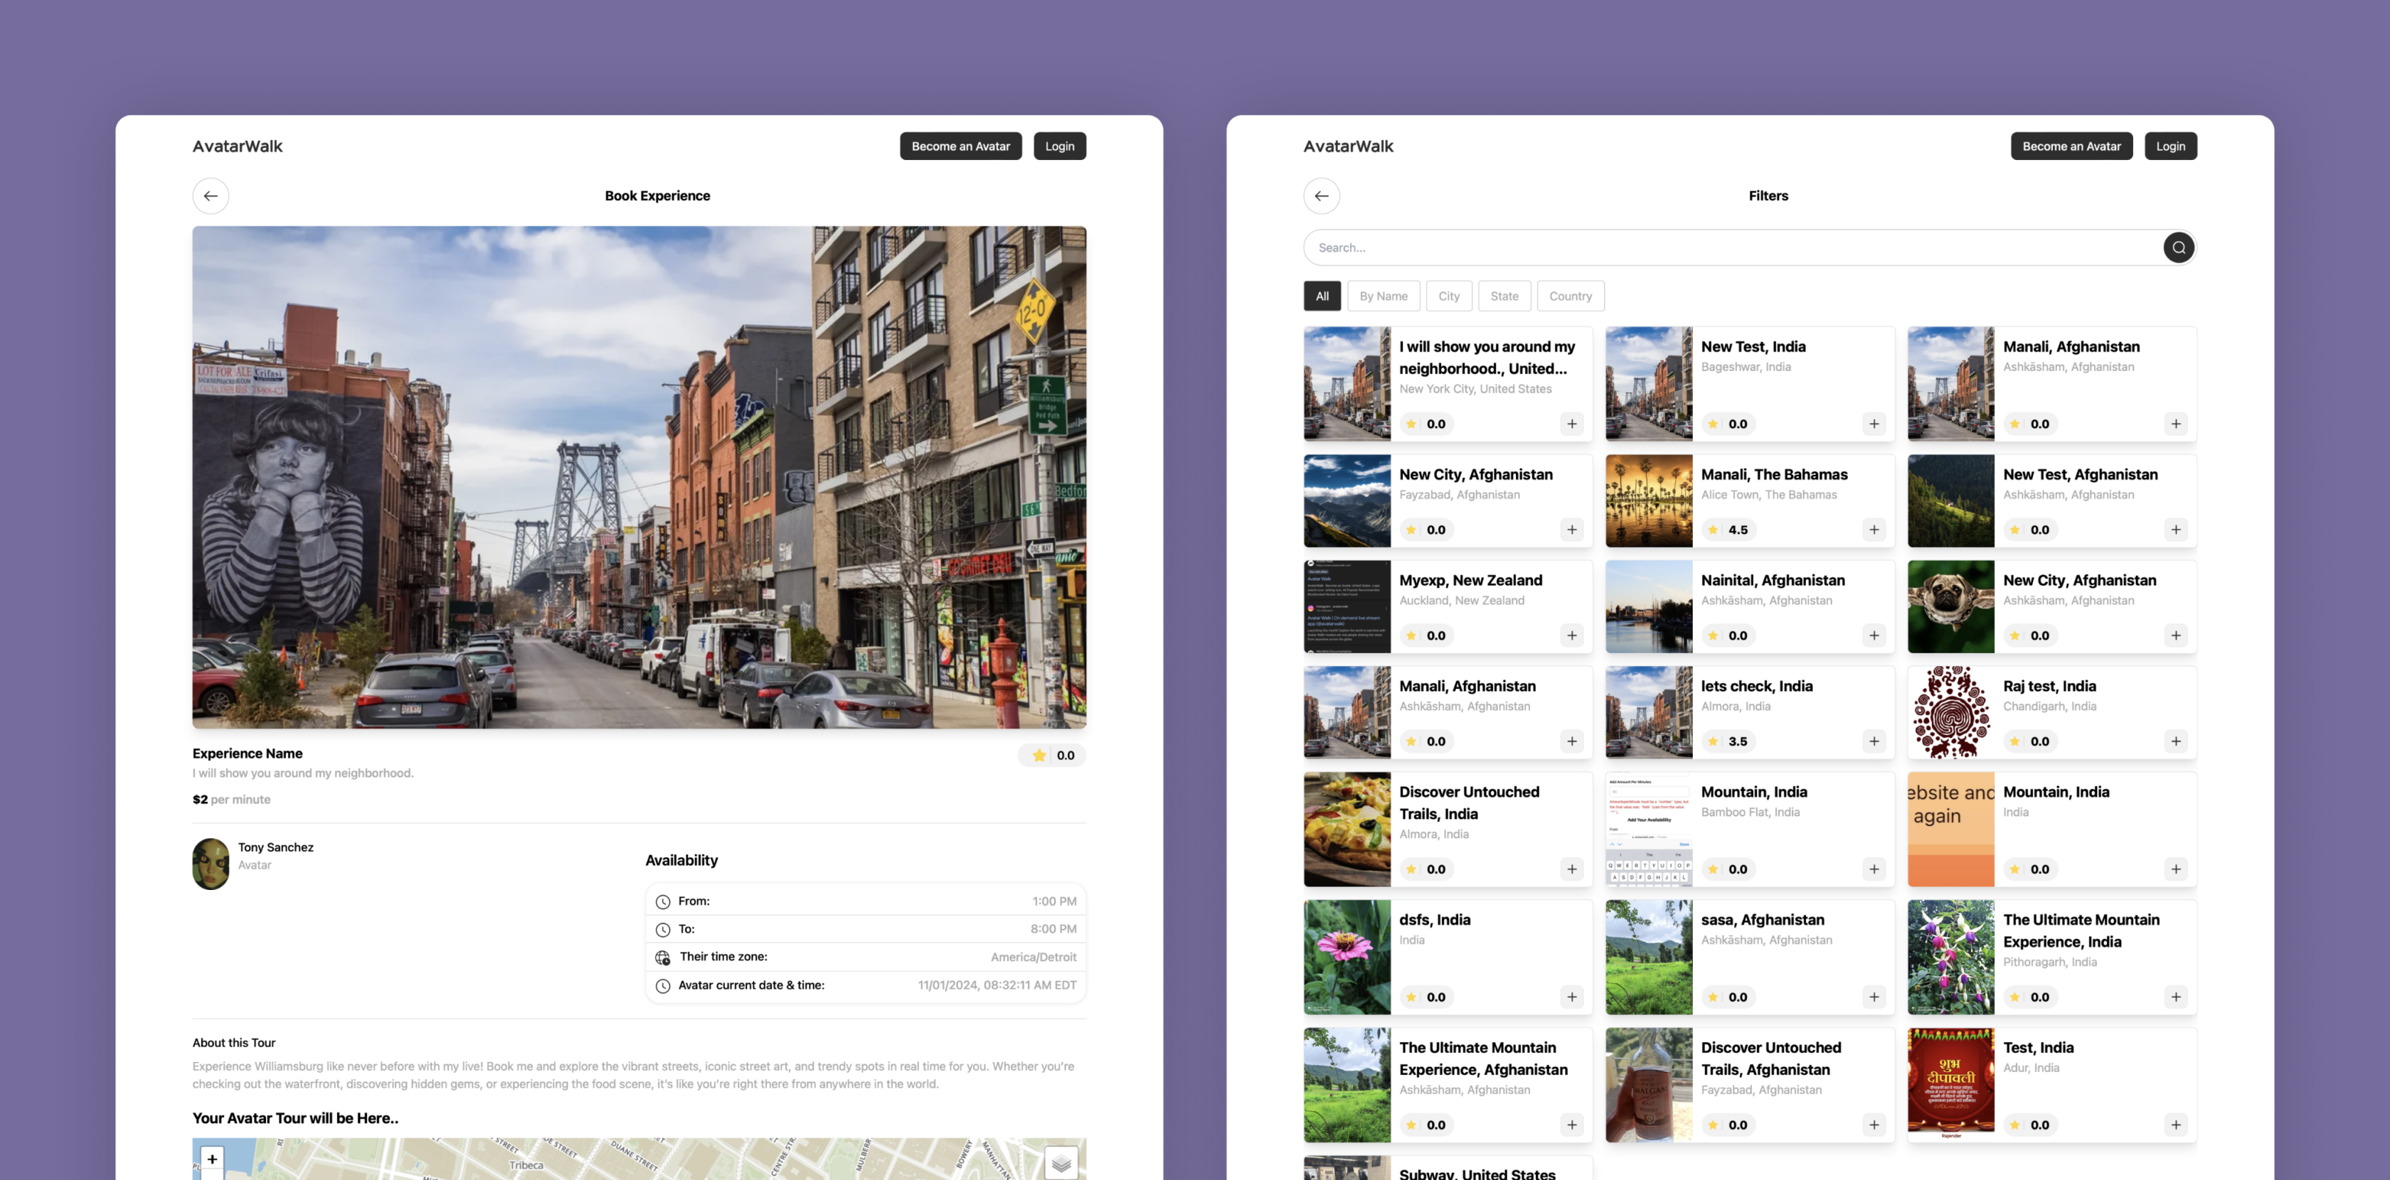Click the plus icon on New Test, India card
Viewport: 2390px width, 1180px height.
point(1873,424)
